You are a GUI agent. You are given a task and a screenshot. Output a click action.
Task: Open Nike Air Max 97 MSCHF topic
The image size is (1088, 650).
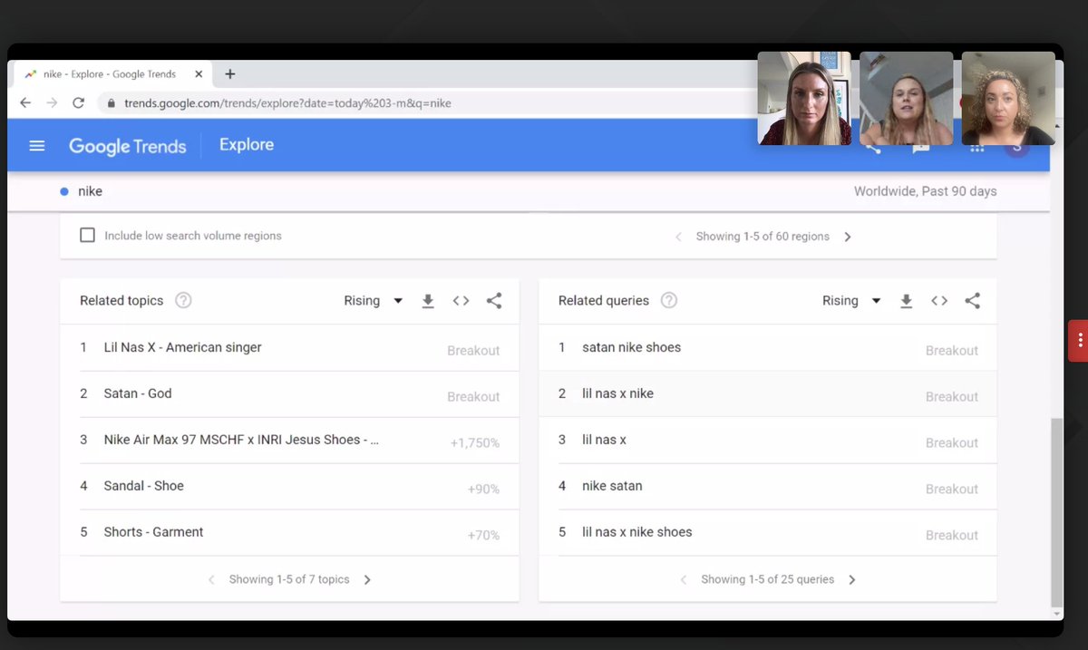click(x=241, y=440)
